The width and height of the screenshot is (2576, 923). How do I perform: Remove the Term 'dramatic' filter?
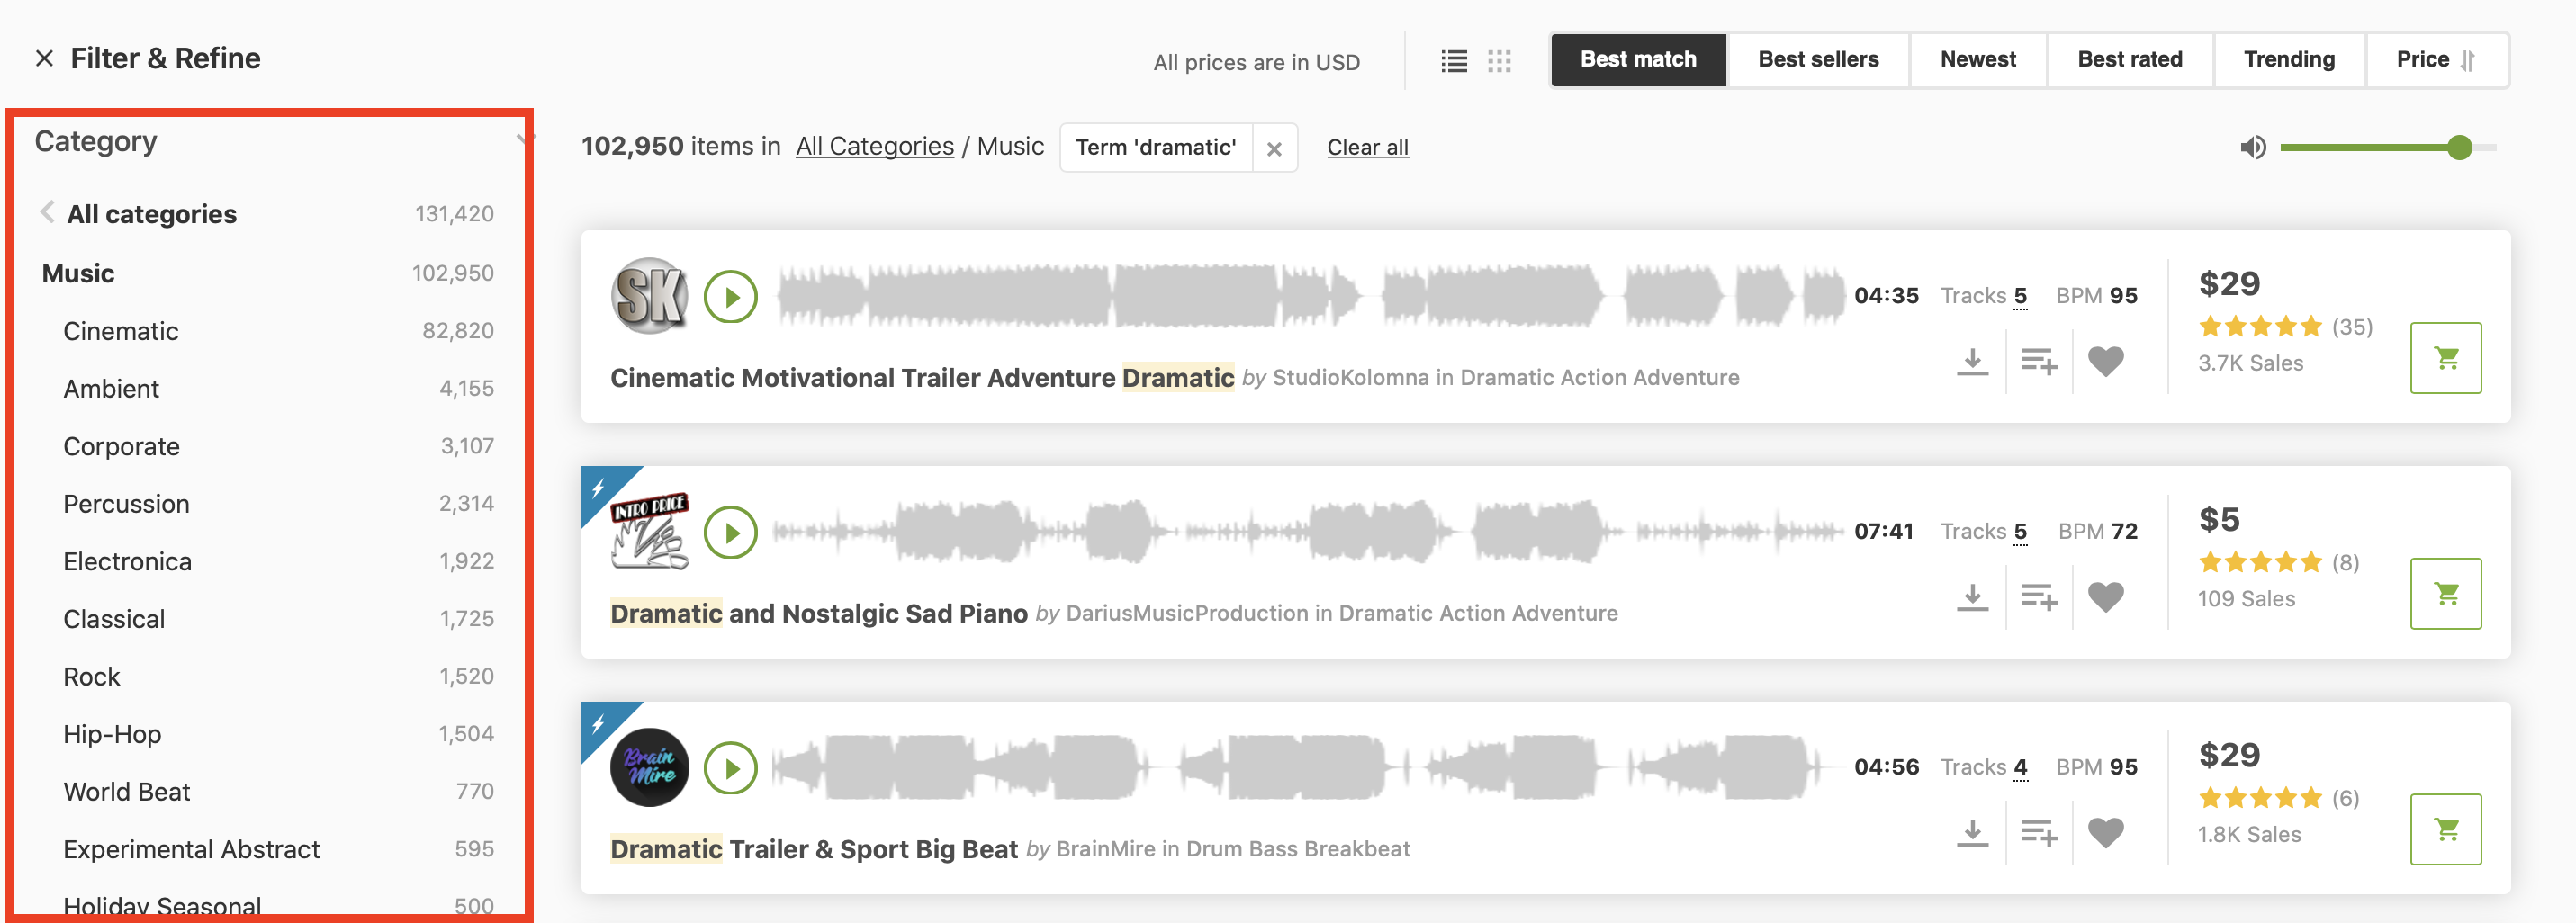[x=1274, y=149]
